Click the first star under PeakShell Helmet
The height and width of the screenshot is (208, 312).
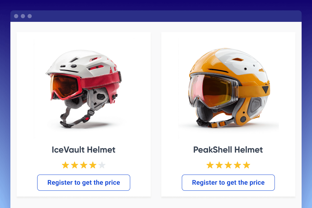click(210, 165)
